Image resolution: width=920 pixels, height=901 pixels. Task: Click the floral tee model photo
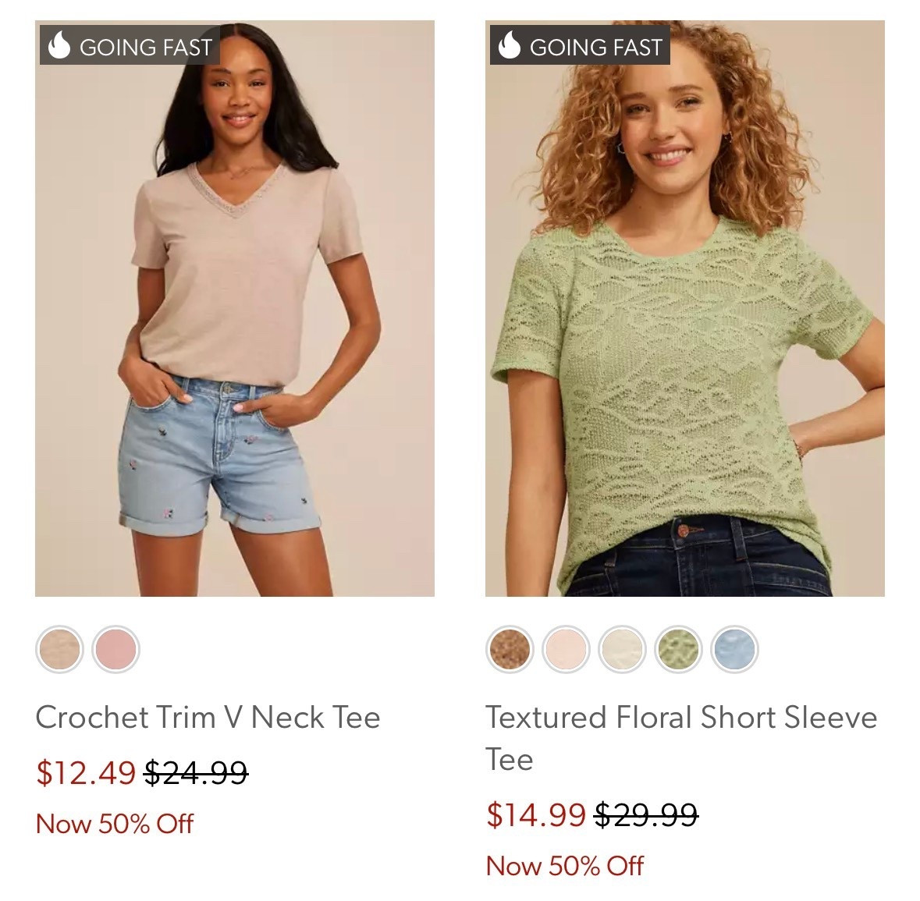click(687, 312)
